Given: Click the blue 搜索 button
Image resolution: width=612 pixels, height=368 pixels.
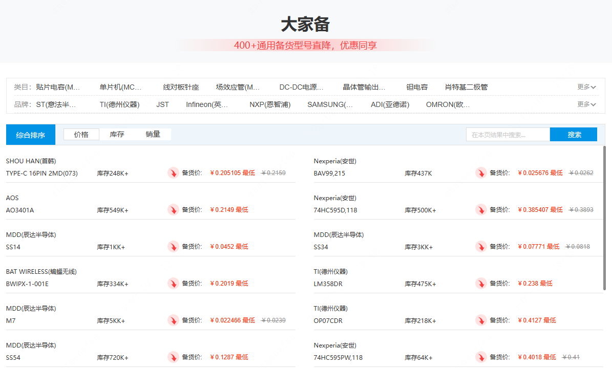Looking at the screenshot, I should click(x=574, y=135).
